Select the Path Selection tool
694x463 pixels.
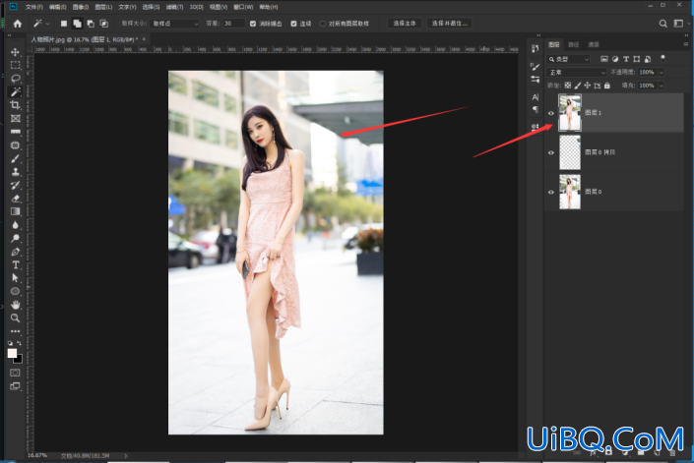[x=15, y=278]
